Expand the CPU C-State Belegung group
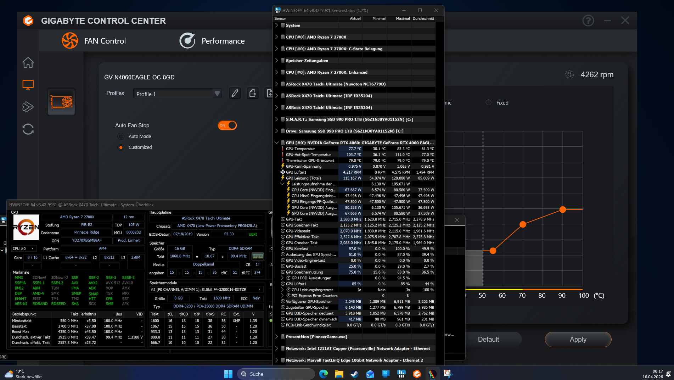This screenshot has width=674, height=380. click(x=276, y=49)
